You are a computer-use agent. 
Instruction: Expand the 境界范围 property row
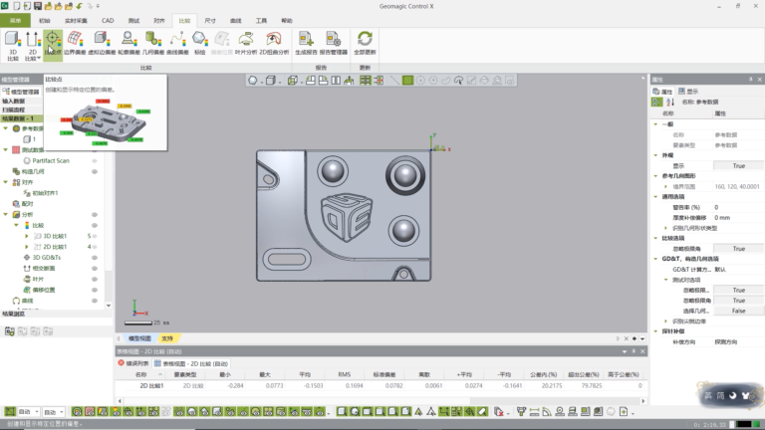tap(665, 187)
